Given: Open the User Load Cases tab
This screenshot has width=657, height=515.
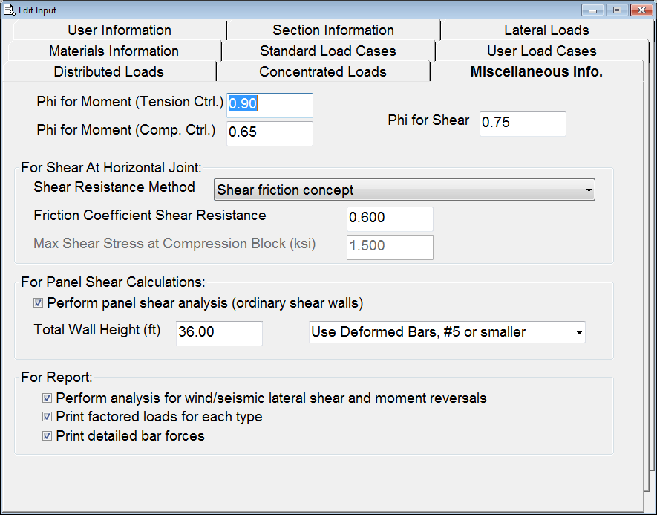Looking at the screenshot, I should 541,51.
